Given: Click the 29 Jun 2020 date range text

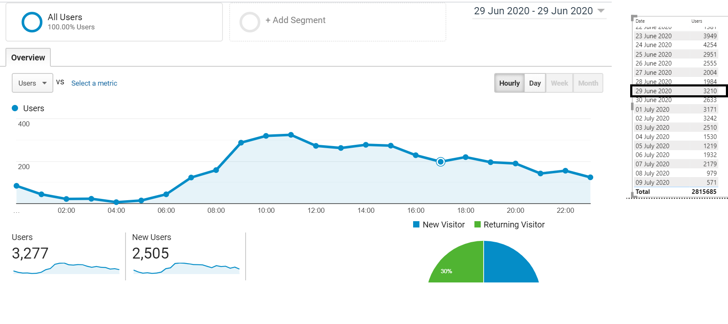Looking at the screenshot, I should 533,11.
